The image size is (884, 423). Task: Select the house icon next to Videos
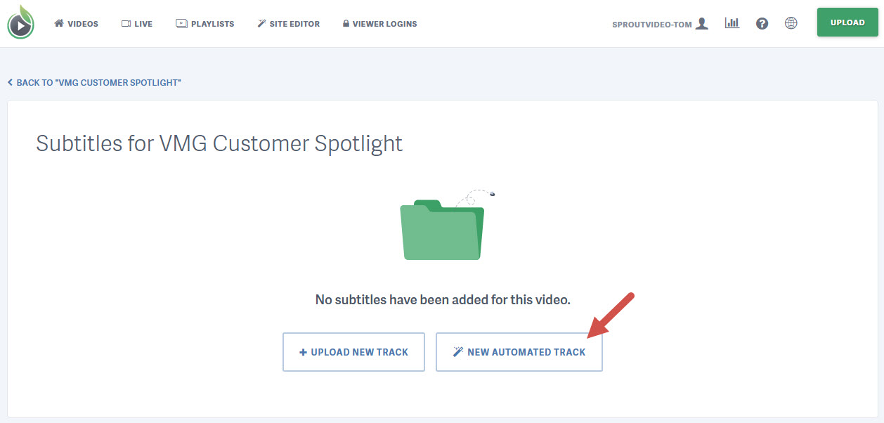coord(59,22)
